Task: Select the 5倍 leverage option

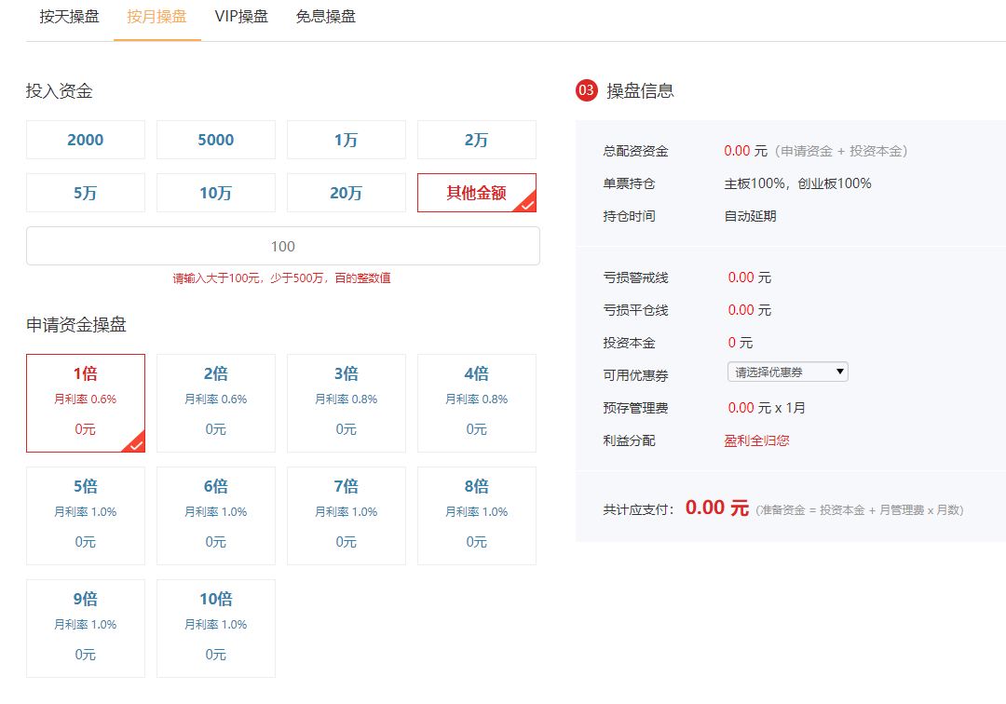Action: click(x=85, y=515)
